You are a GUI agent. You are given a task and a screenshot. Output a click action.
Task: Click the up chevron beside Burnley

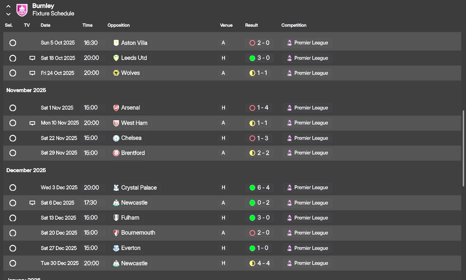[8, 6]
